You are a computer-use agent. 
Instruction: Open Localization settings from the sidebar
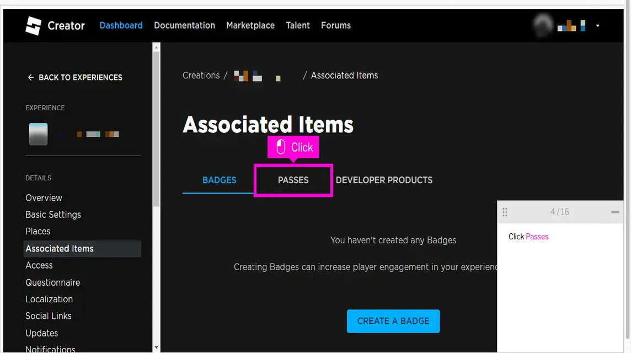tap(49, 299)
